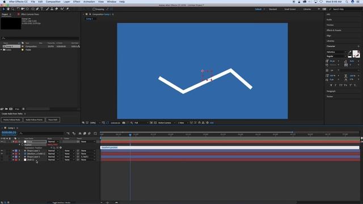Open the timeline Graph Editor
This screenshot has height=204, width=363.
coord(95,134)
